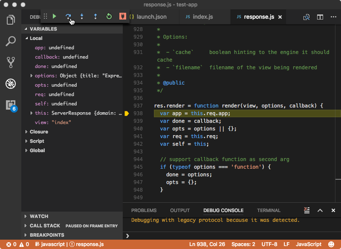
Task: Clear the debug console
Action: tap(306, 210)
